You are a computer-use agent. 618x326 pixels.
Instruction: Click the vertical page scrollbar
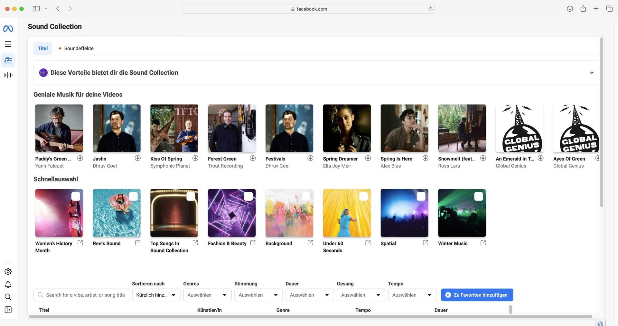click(601, 122)
